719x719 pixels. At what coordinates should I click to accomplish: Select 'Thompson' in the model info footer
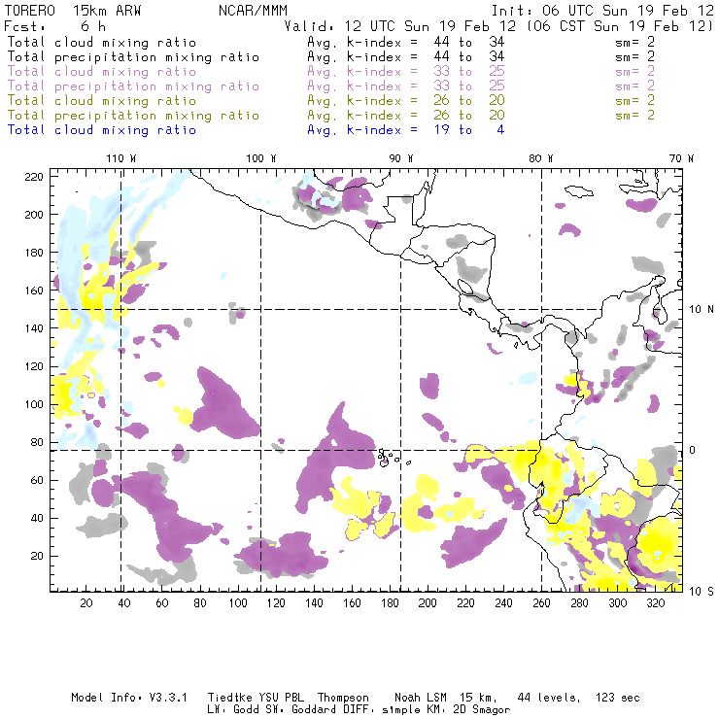coord(343,698)
